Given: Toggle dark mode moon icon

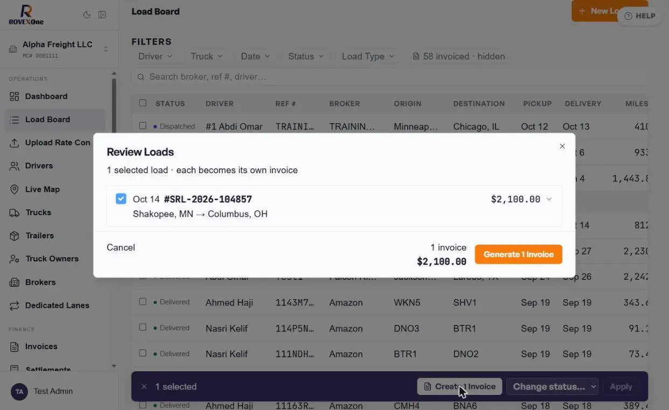Looking at the screenshot, I should 87,15.
